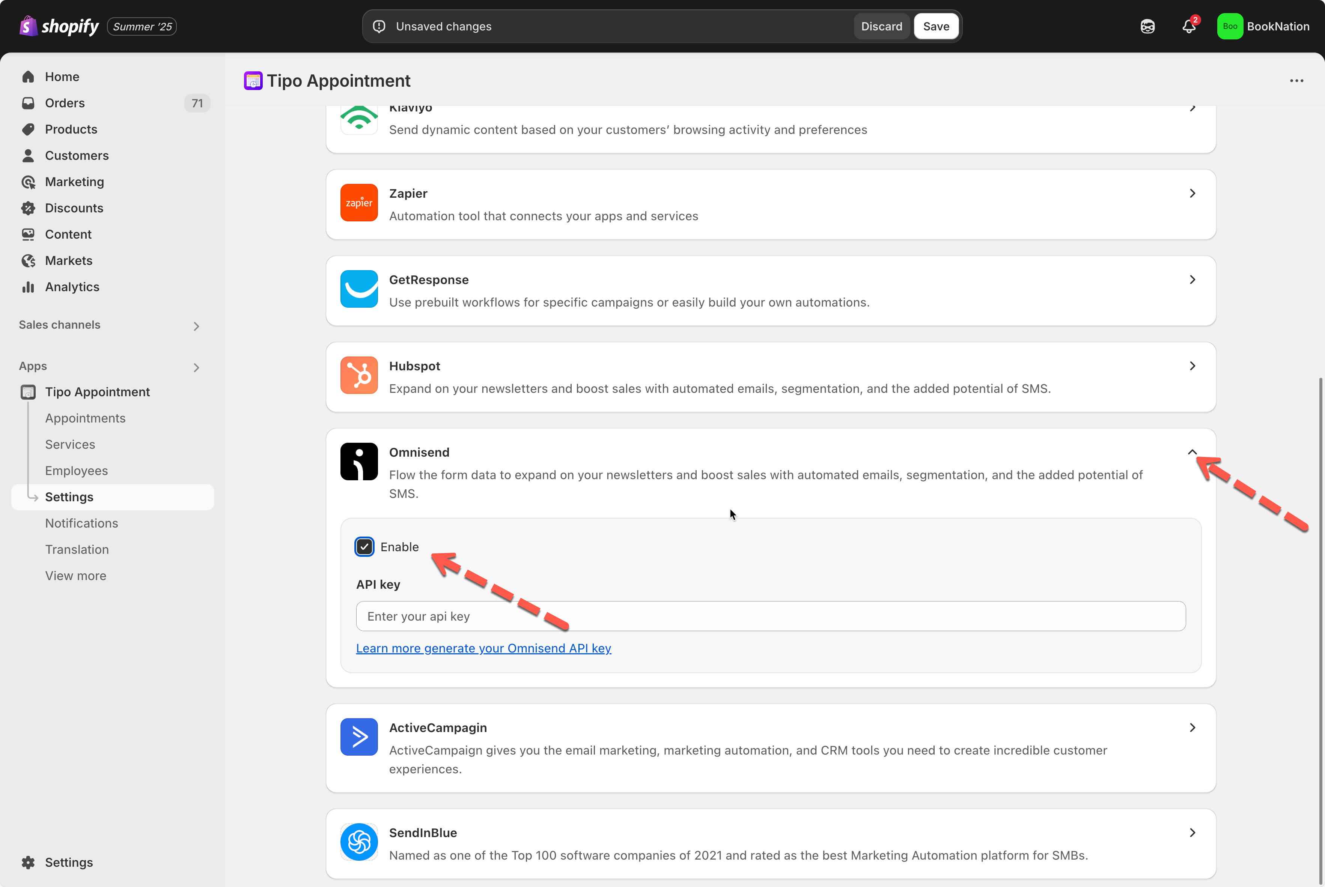Click the Hubspot orange logo
This screenshot has width=1325, height=887.
359,375
